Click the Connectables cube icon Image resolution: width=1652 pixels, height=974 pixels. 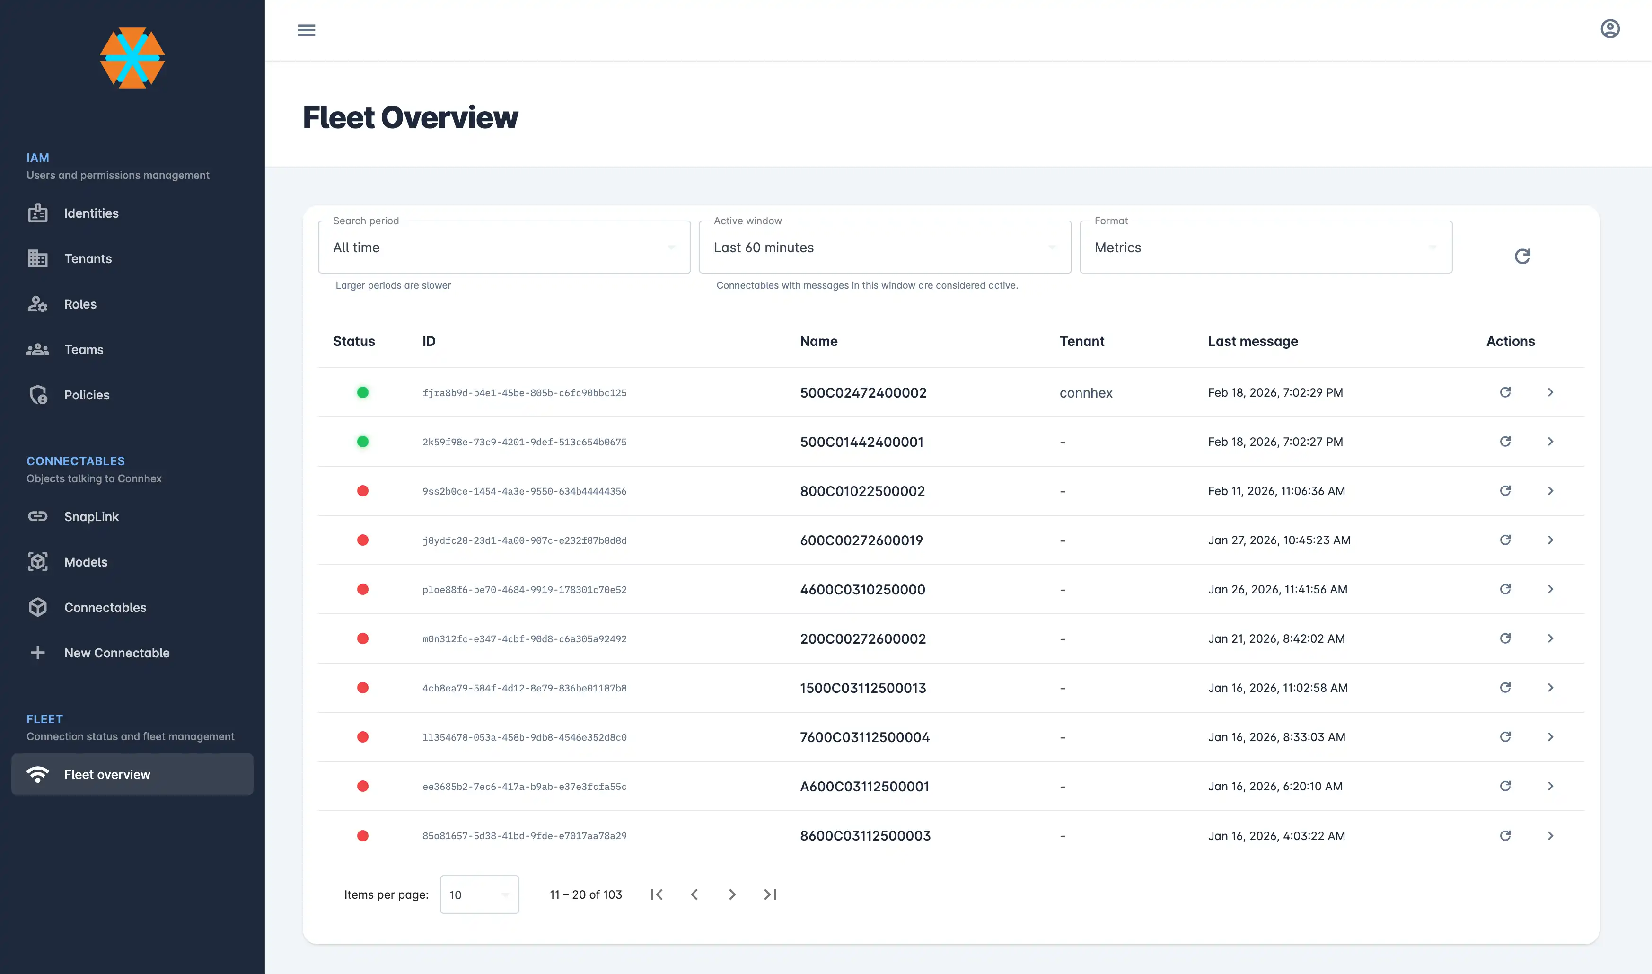[37, 607]
